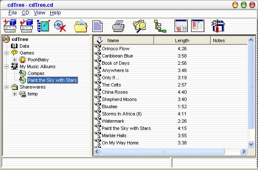Select the track Caribbean Blue

click(x=118, y=56)
